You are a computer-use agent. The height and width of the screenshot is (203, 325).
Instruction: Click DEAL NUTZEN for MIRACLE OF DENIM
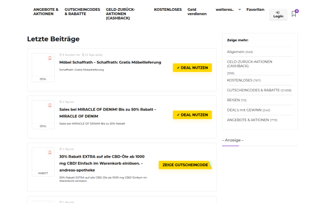click(192, 115)
